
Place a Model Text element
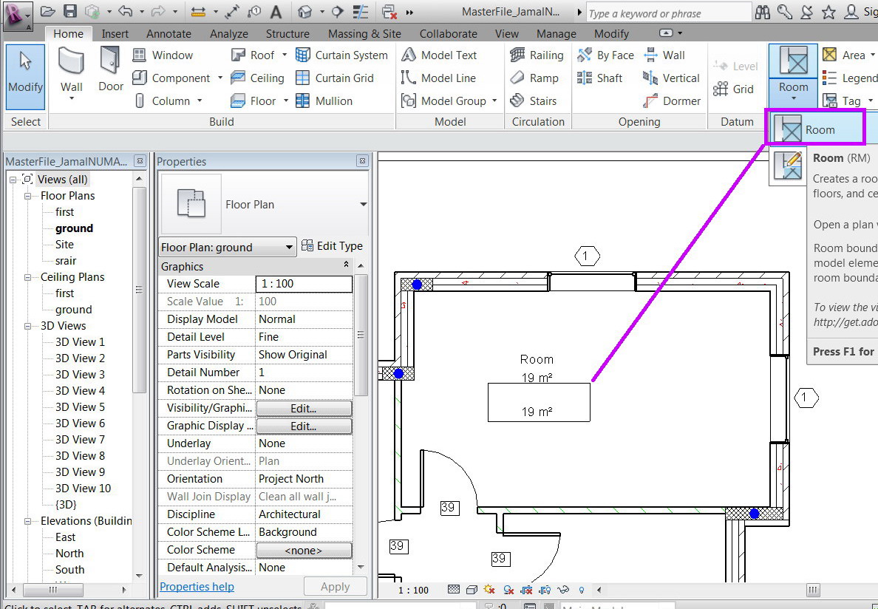coord(447,55)
